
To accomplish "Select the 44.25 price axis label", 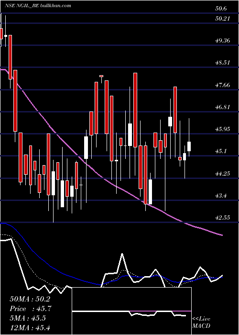I will 223,173.
